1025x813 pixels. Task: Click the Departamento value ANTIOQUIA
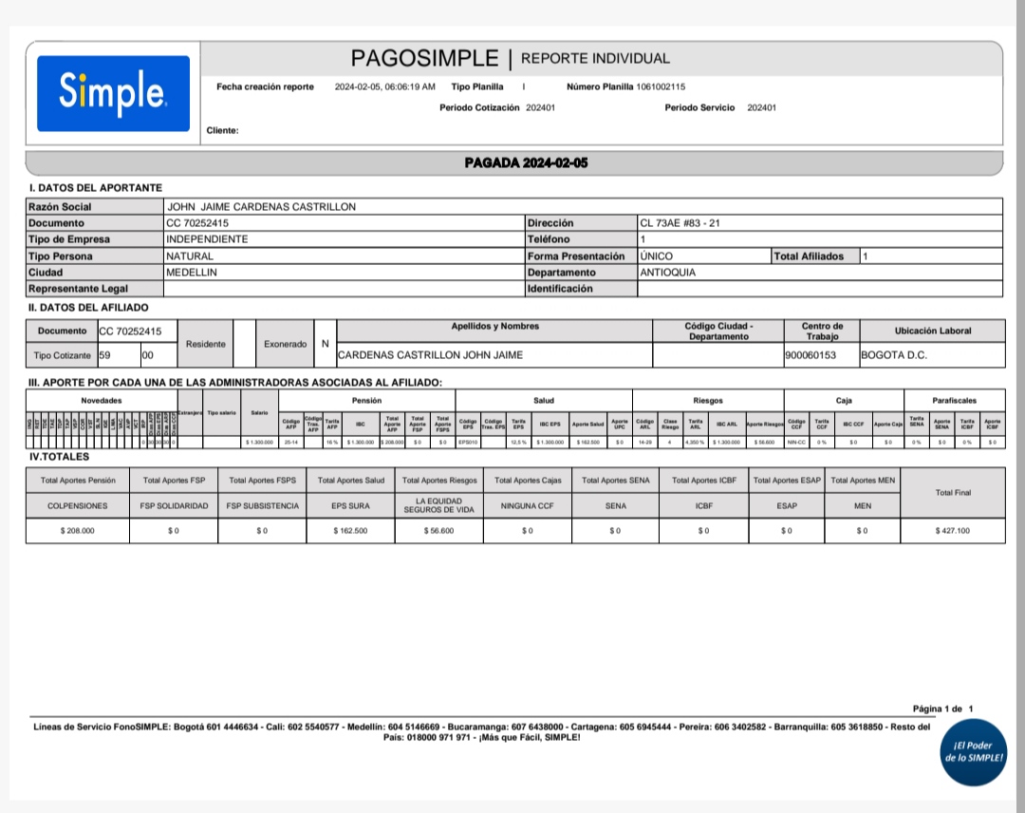668,272
